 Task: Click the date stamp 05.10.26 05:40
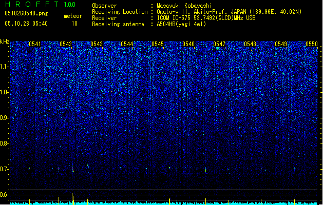(x=26, y=24)
